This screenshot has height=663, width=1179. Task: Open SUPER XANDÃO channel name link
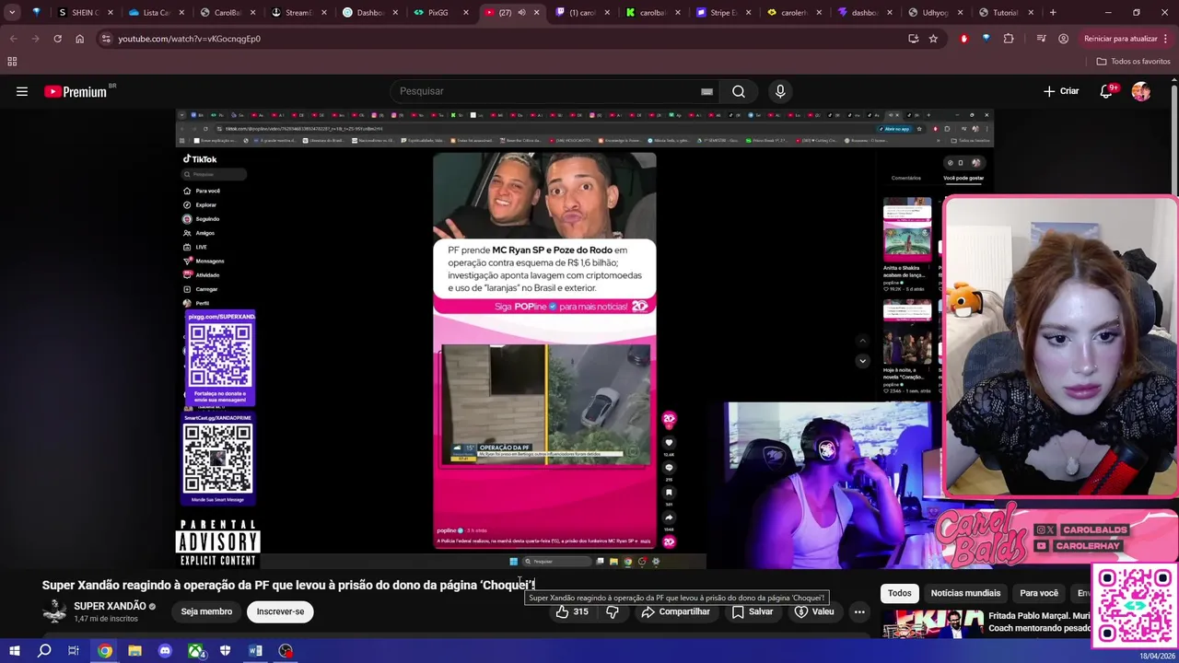pyautogui.click(x=110, y=606)
